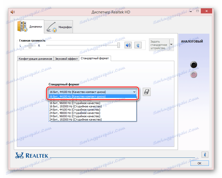Screen dimensions: 222x178
Task: Click the black analog jack connector
Action: pyautogui.click(x=193, y=65)
